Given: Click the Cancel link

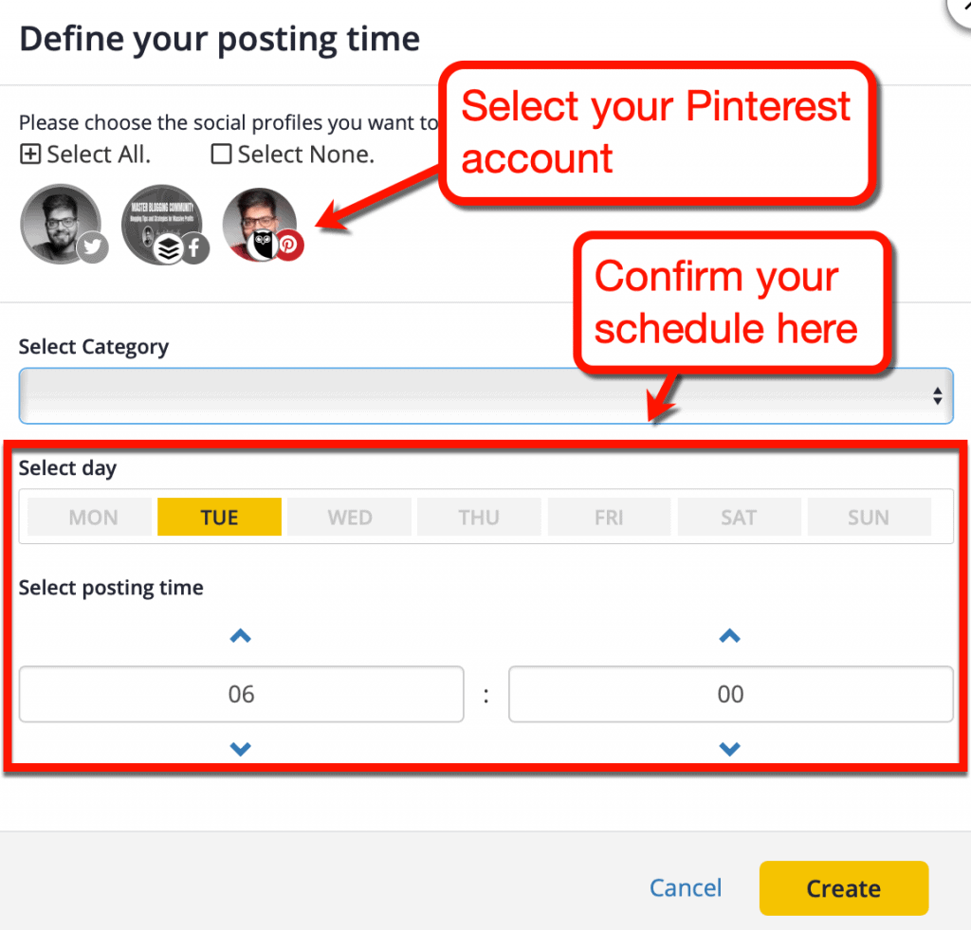Looking at the screenshot, I should pos(686,888).
